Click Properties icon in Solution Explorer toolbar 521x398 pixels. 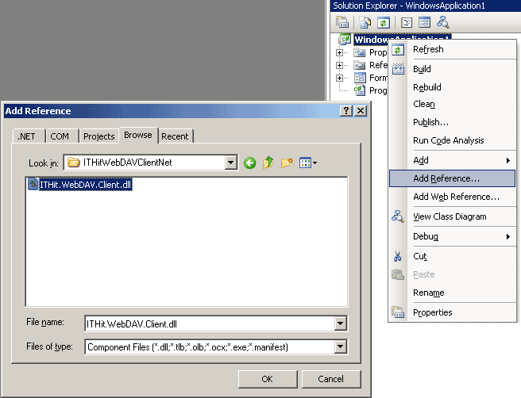click(x=342, y=22)
